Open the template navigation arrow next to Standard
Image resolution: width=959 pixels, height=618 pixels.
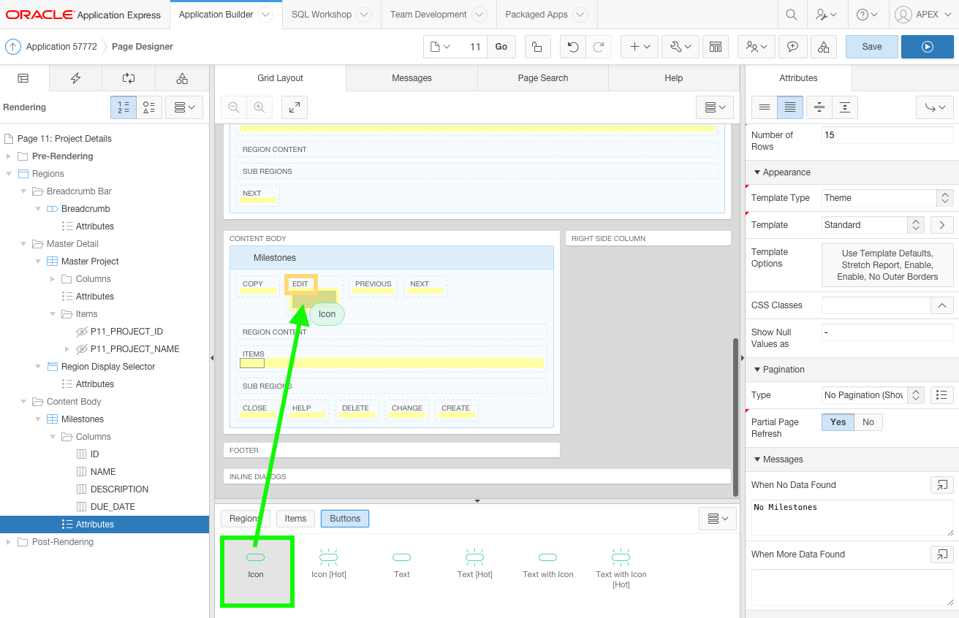(941, 225)
